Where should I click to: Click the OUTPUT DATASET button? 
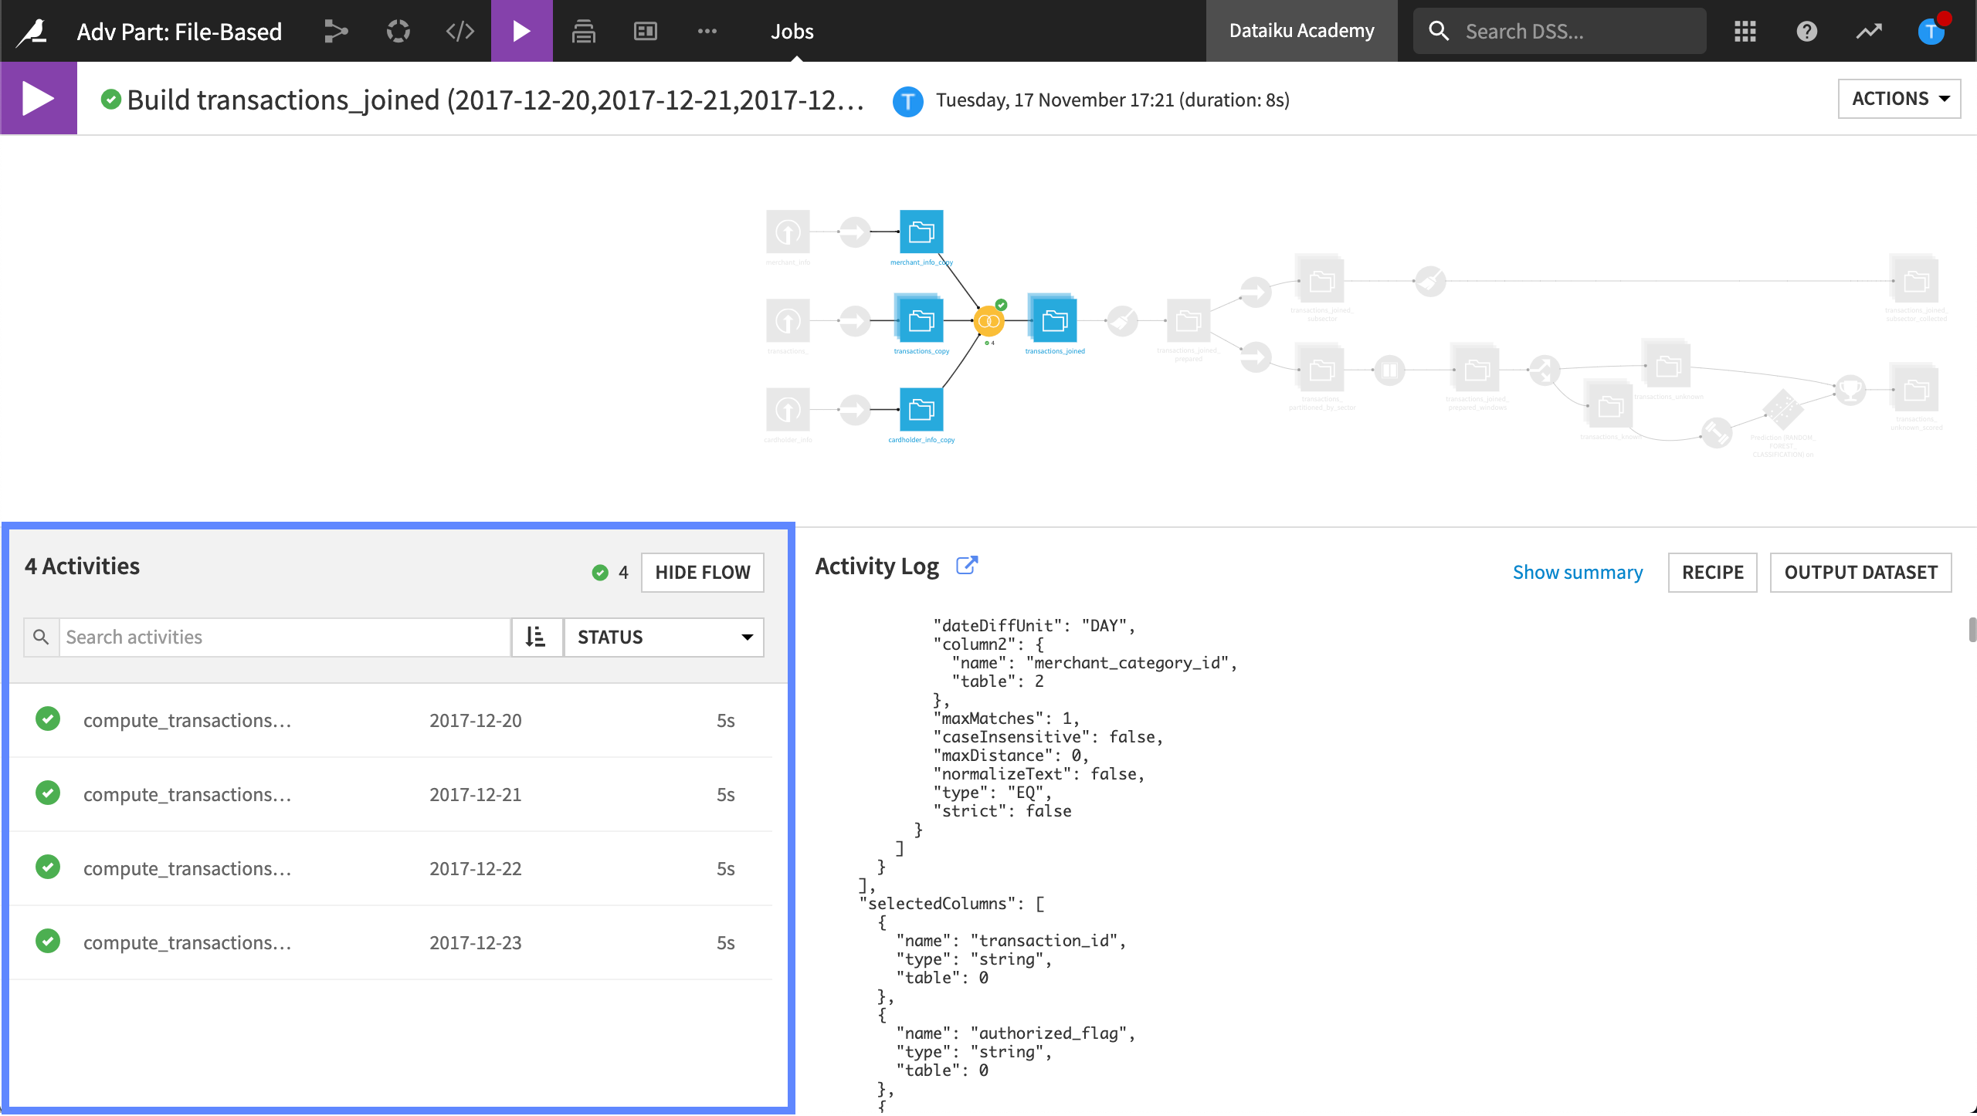[1860, 572]
